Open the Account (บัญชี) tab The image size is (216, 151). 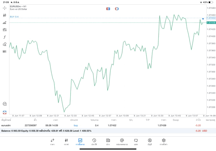click(150, 142)
